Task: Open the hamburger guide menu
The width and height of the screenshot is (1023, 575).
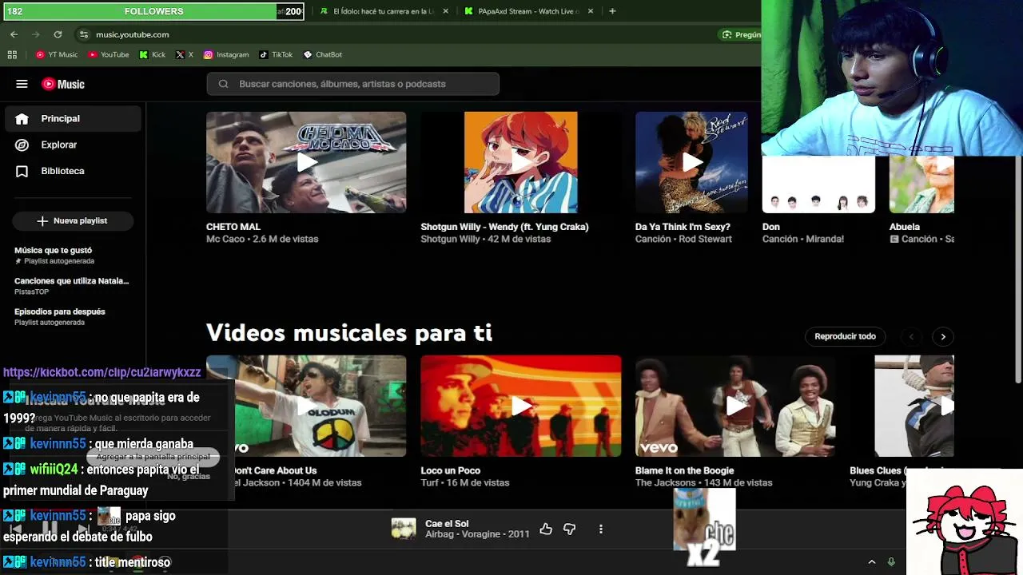Action: [22, 84]
